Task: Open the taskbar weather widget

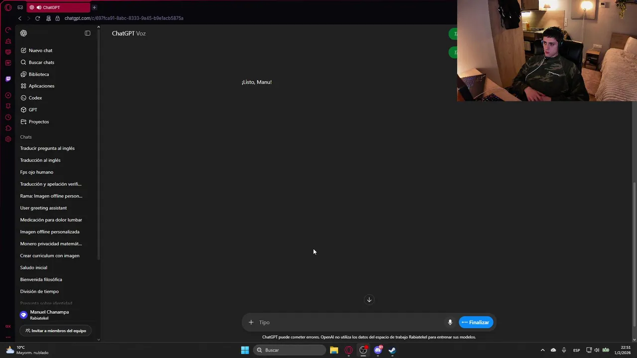Action: 27,350
